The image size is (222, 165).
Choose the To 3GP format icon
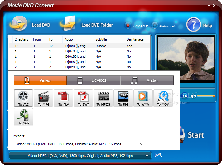(x=23, y=117)
